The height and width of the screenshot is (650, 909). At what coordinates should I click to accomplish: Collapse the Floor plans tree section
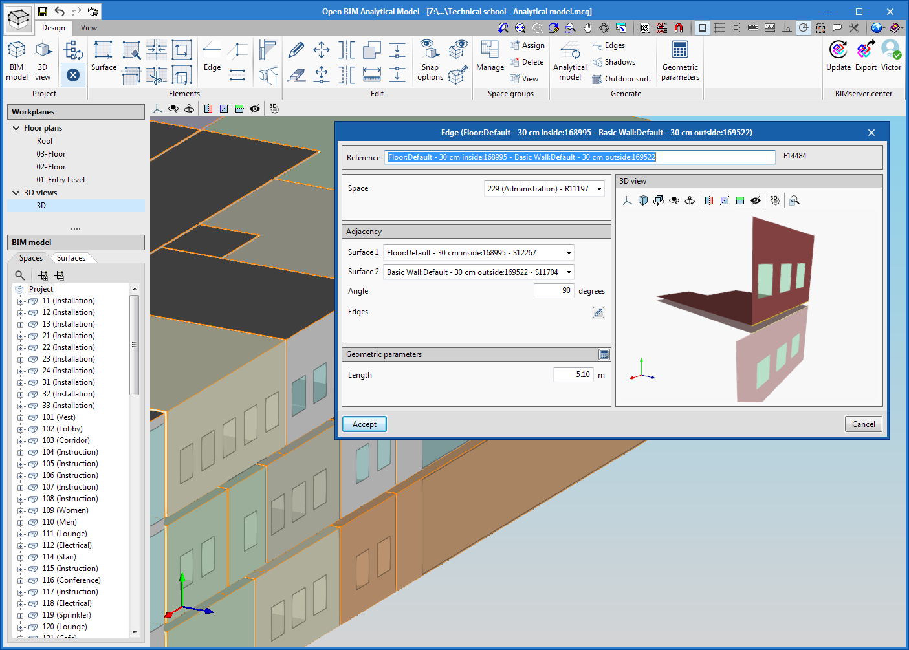(16, 127)
